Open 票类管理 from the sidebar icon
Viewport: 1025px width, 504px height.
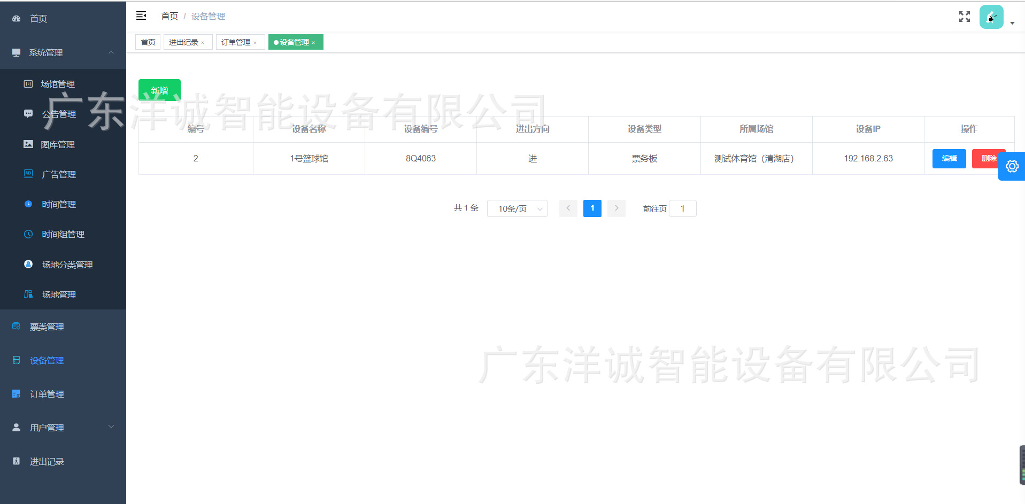[15, 326]
